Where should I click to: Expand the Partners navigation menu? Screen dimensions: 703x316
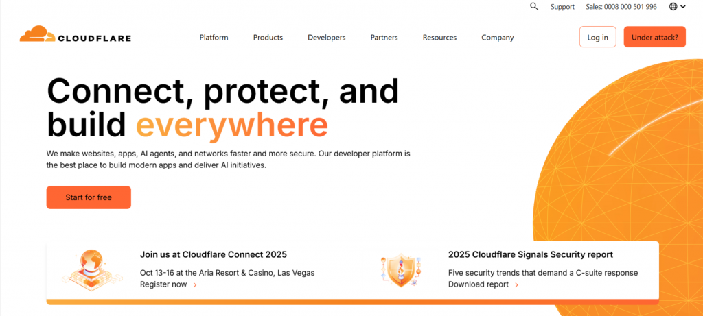(x=384, y=38)
